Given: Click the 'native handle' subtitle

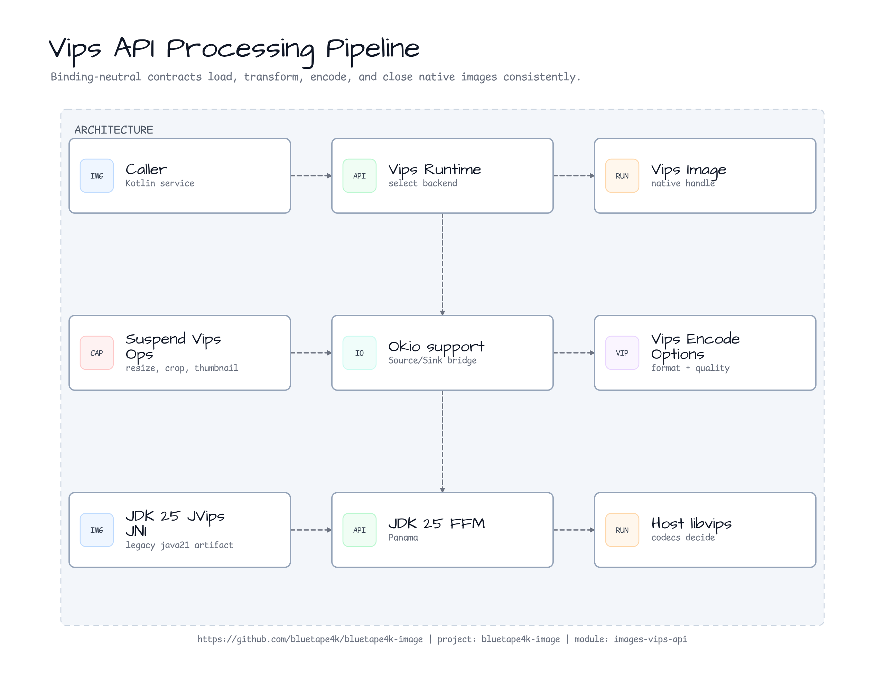Looking at the screenshot, I should point(683,183).
